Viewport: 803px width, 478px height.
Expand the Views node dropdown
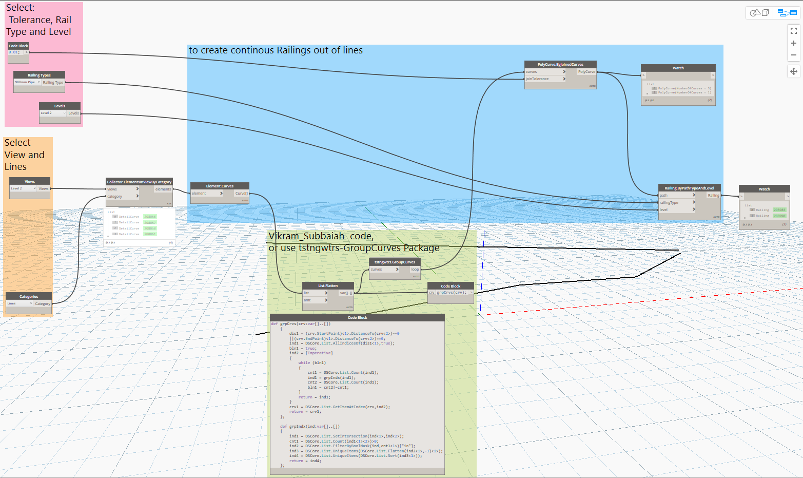click(23, 188)
